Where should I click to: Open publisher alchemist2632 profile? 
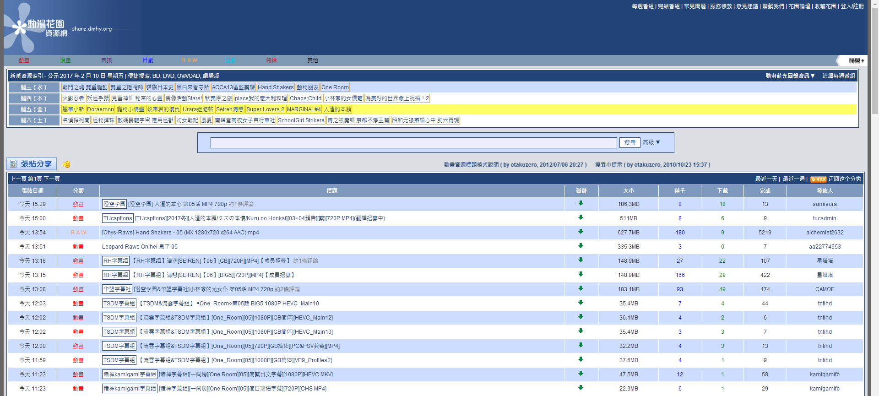pos(825,233)
